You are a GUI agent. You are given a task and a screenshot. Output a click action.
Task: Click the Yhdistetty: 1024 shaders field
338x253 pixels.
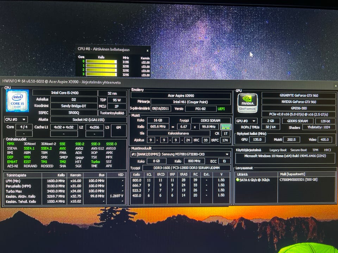click(319, 127)
